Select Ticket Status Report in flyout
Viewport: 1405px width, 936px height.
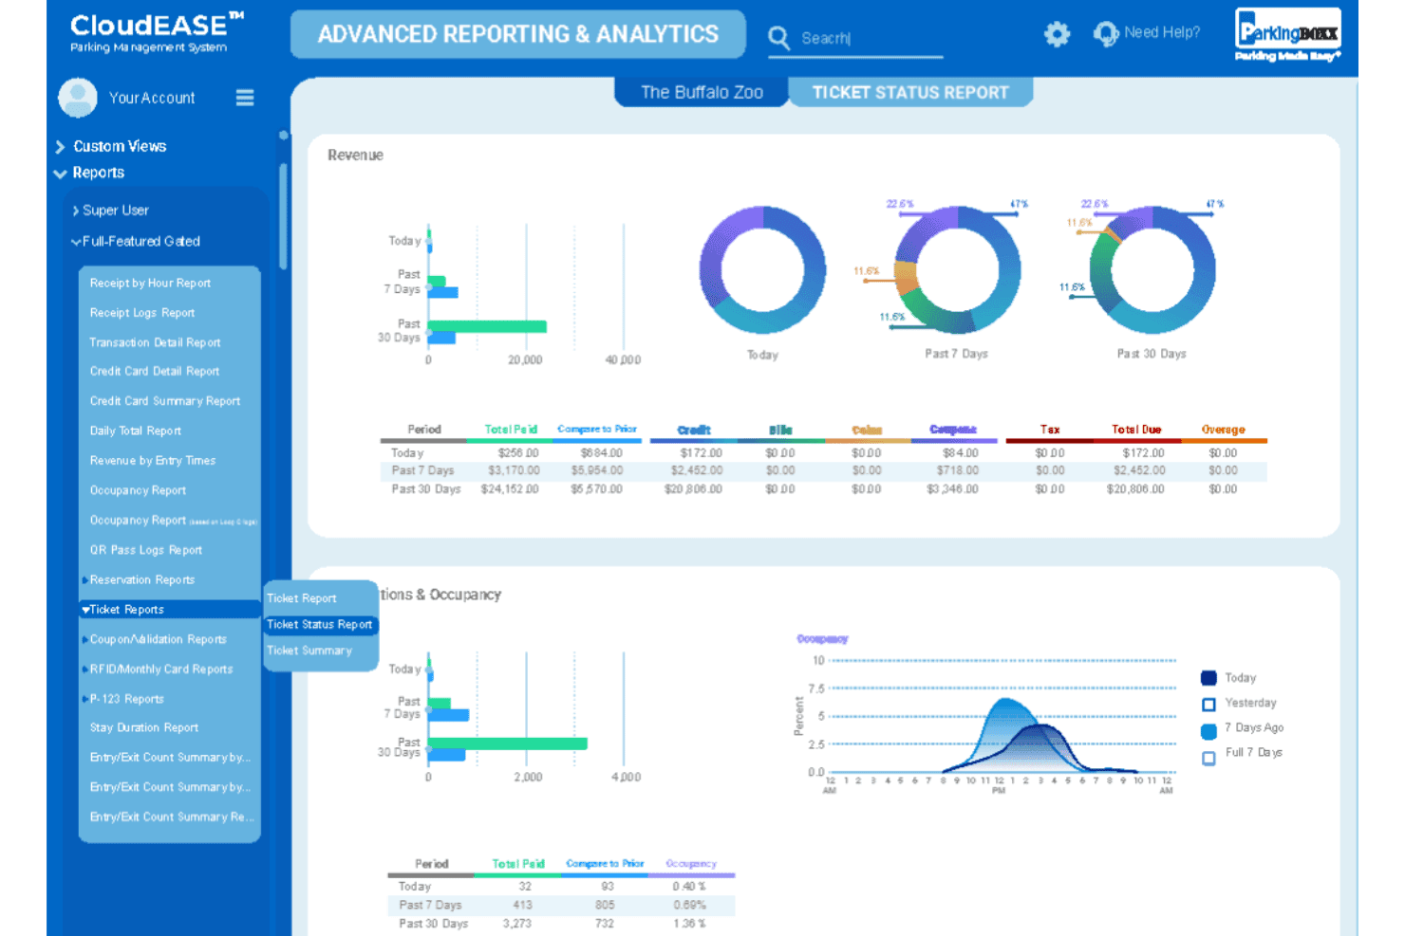pyautogui.click(x=320, y=624)
